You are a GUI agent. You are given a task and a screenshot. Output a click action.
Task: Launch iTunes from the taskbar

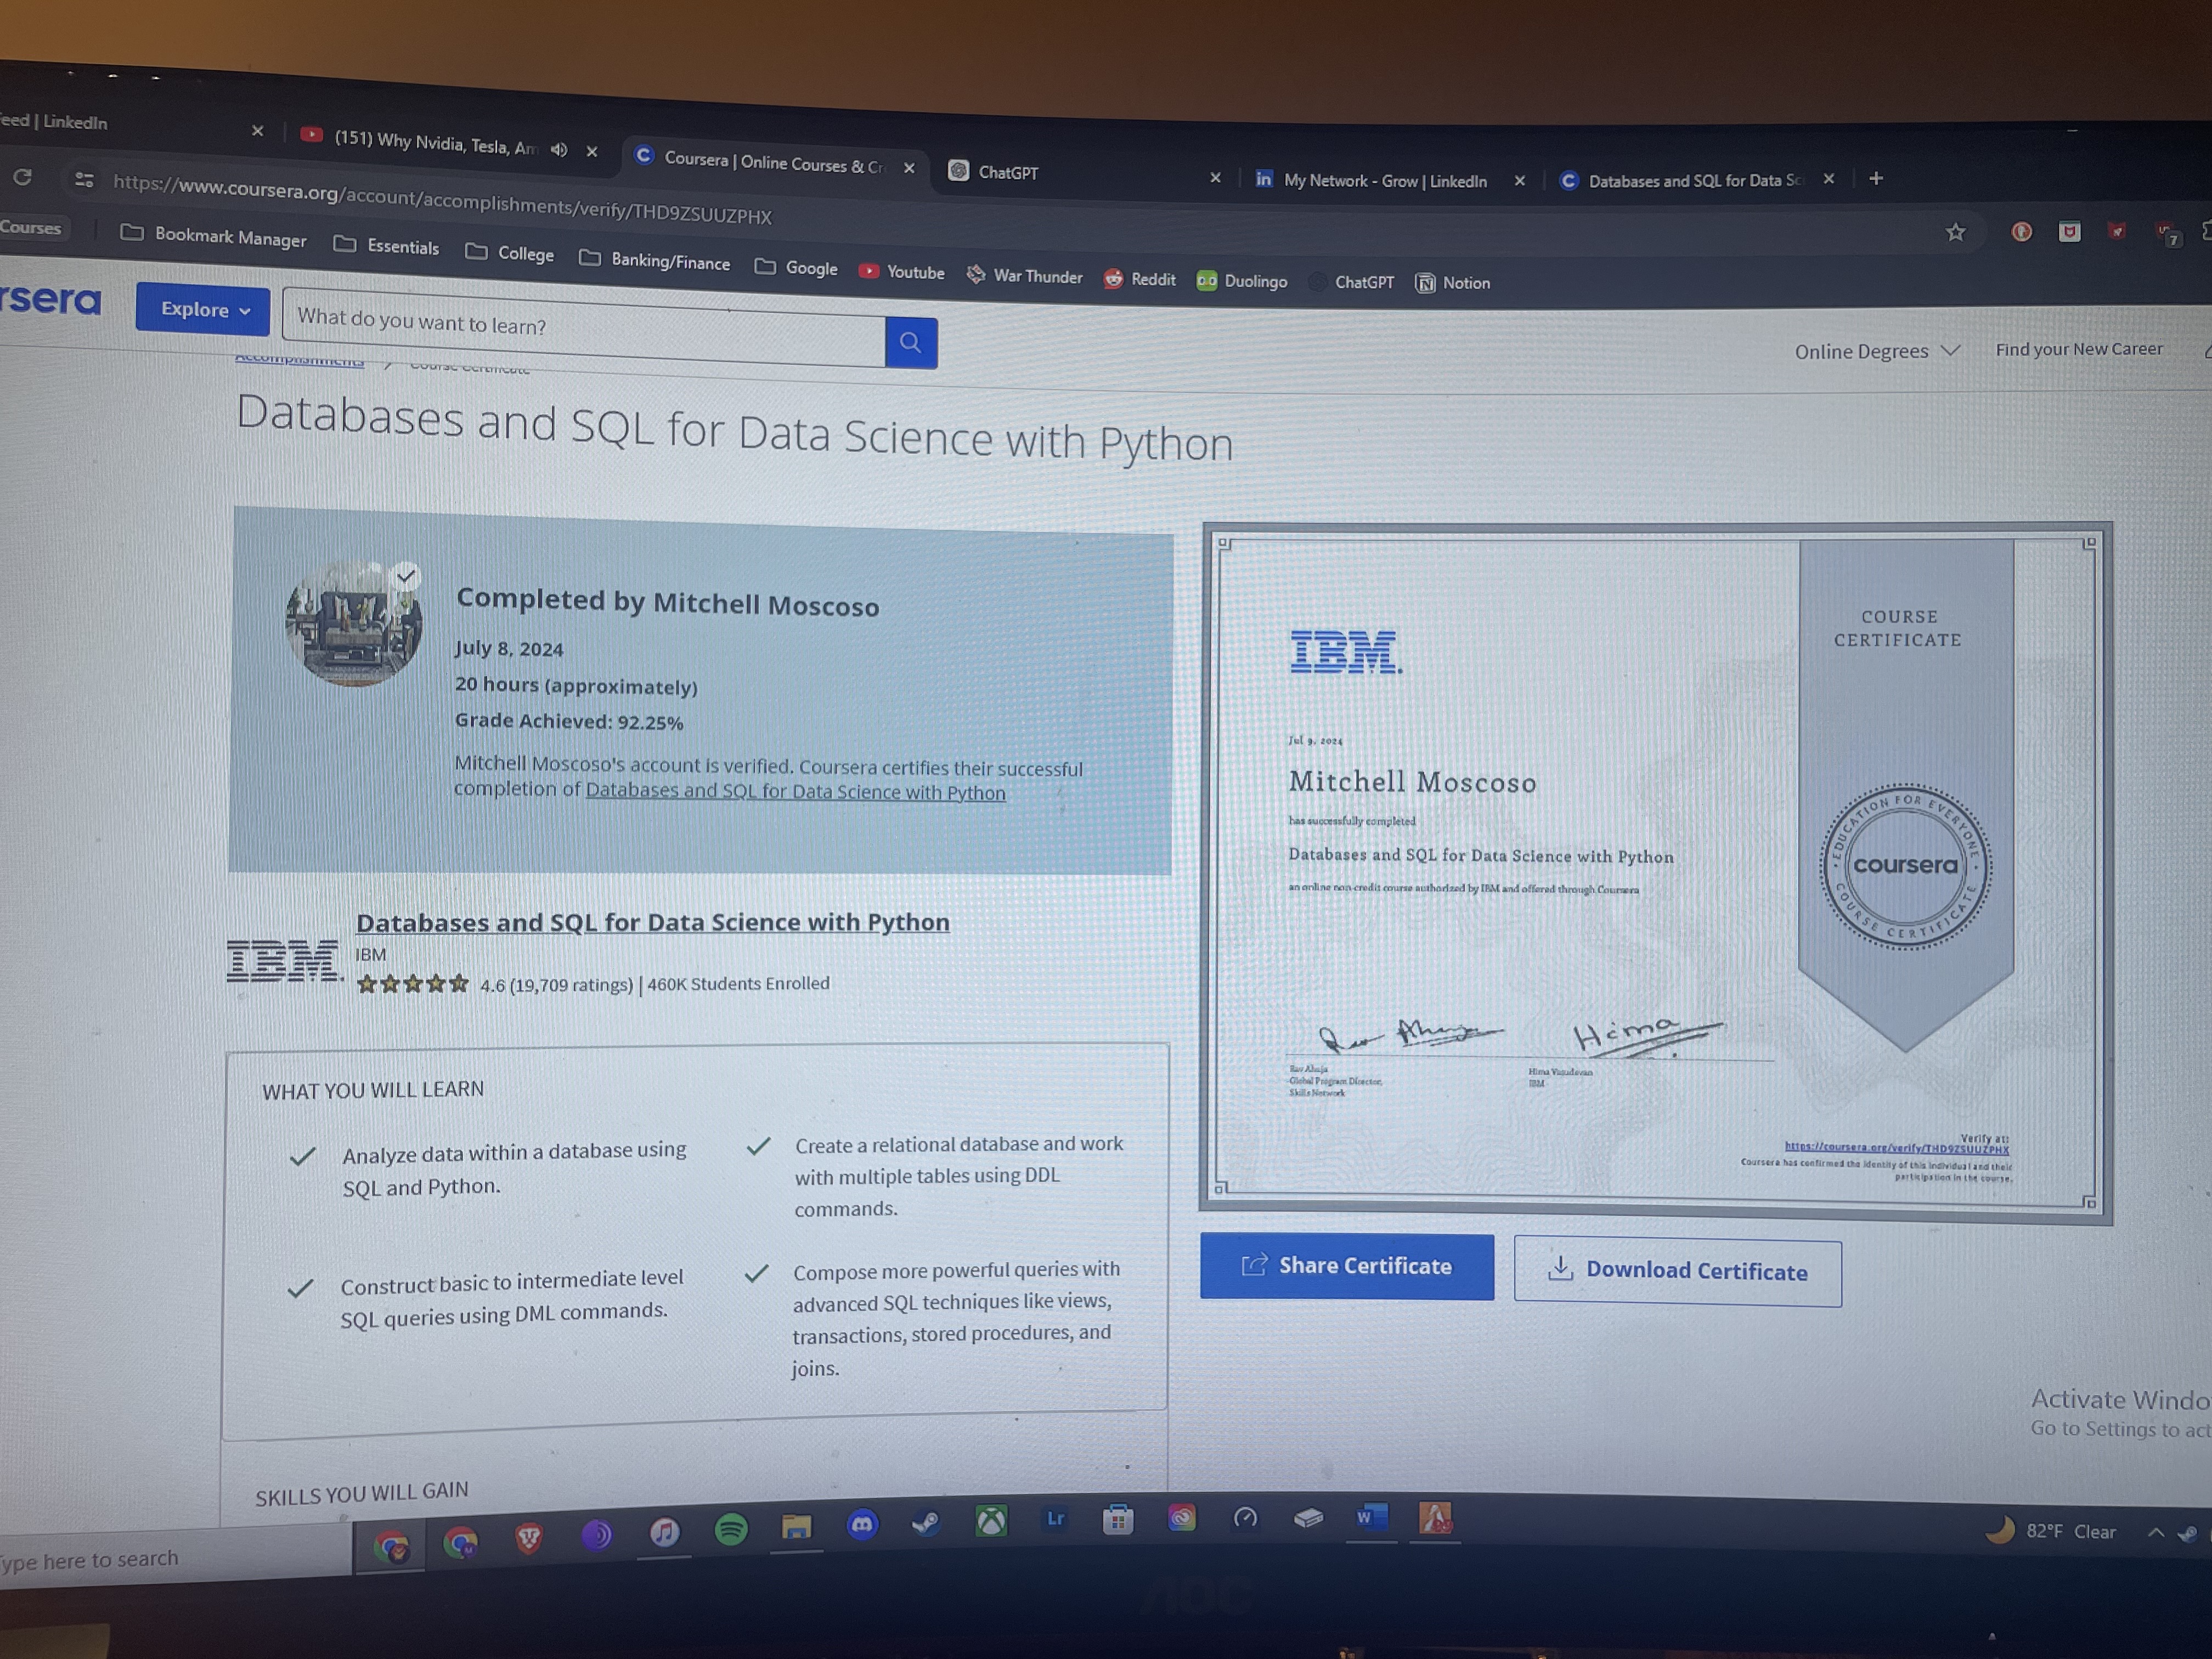point(664,1532)
